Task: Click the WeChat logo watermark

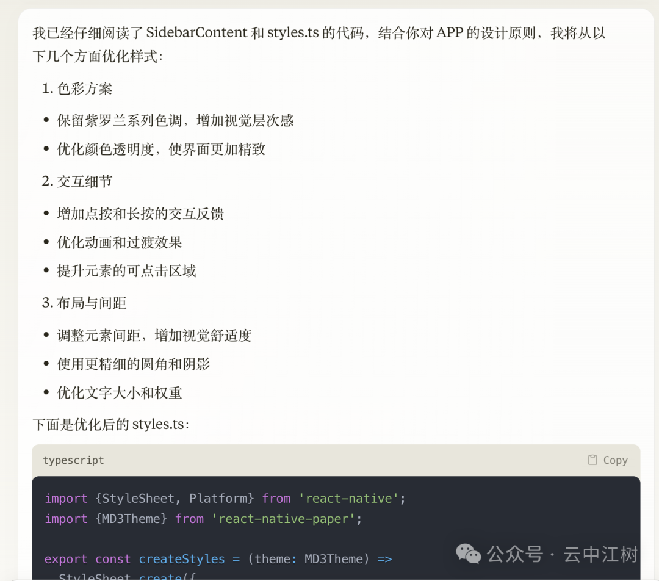Action: click(x=469, y=554)
